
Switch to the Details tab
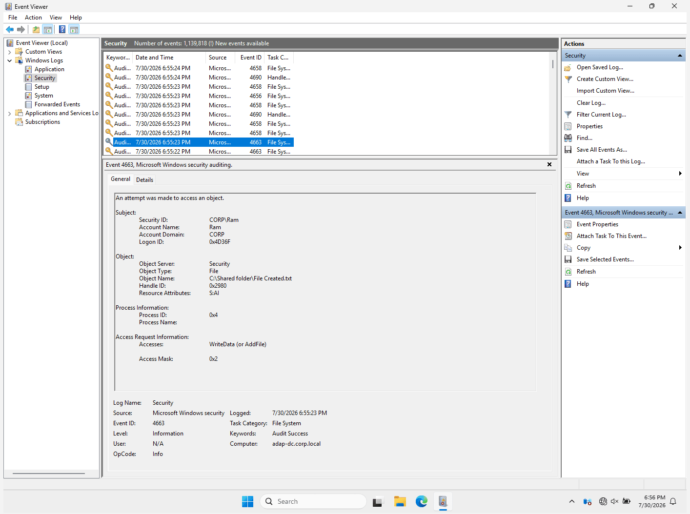(144, 180)
